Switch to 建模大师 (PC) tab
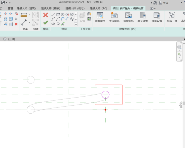The height and width of the screenshot is (148, 185). tap(99, 8)
